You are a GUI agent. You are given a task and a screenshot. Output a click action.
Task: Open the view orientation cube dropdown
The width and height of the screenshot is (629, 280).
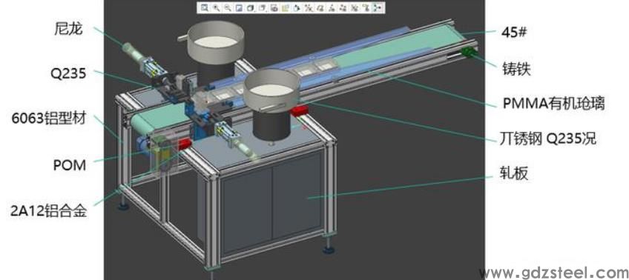pyautogui.click(x=251, y=7)
